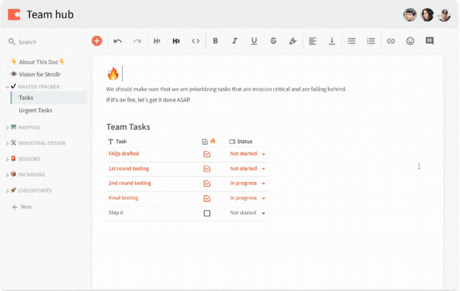Click the undo arrow icon
Screen dimensions: 460x291
click(x=118, y=41)
